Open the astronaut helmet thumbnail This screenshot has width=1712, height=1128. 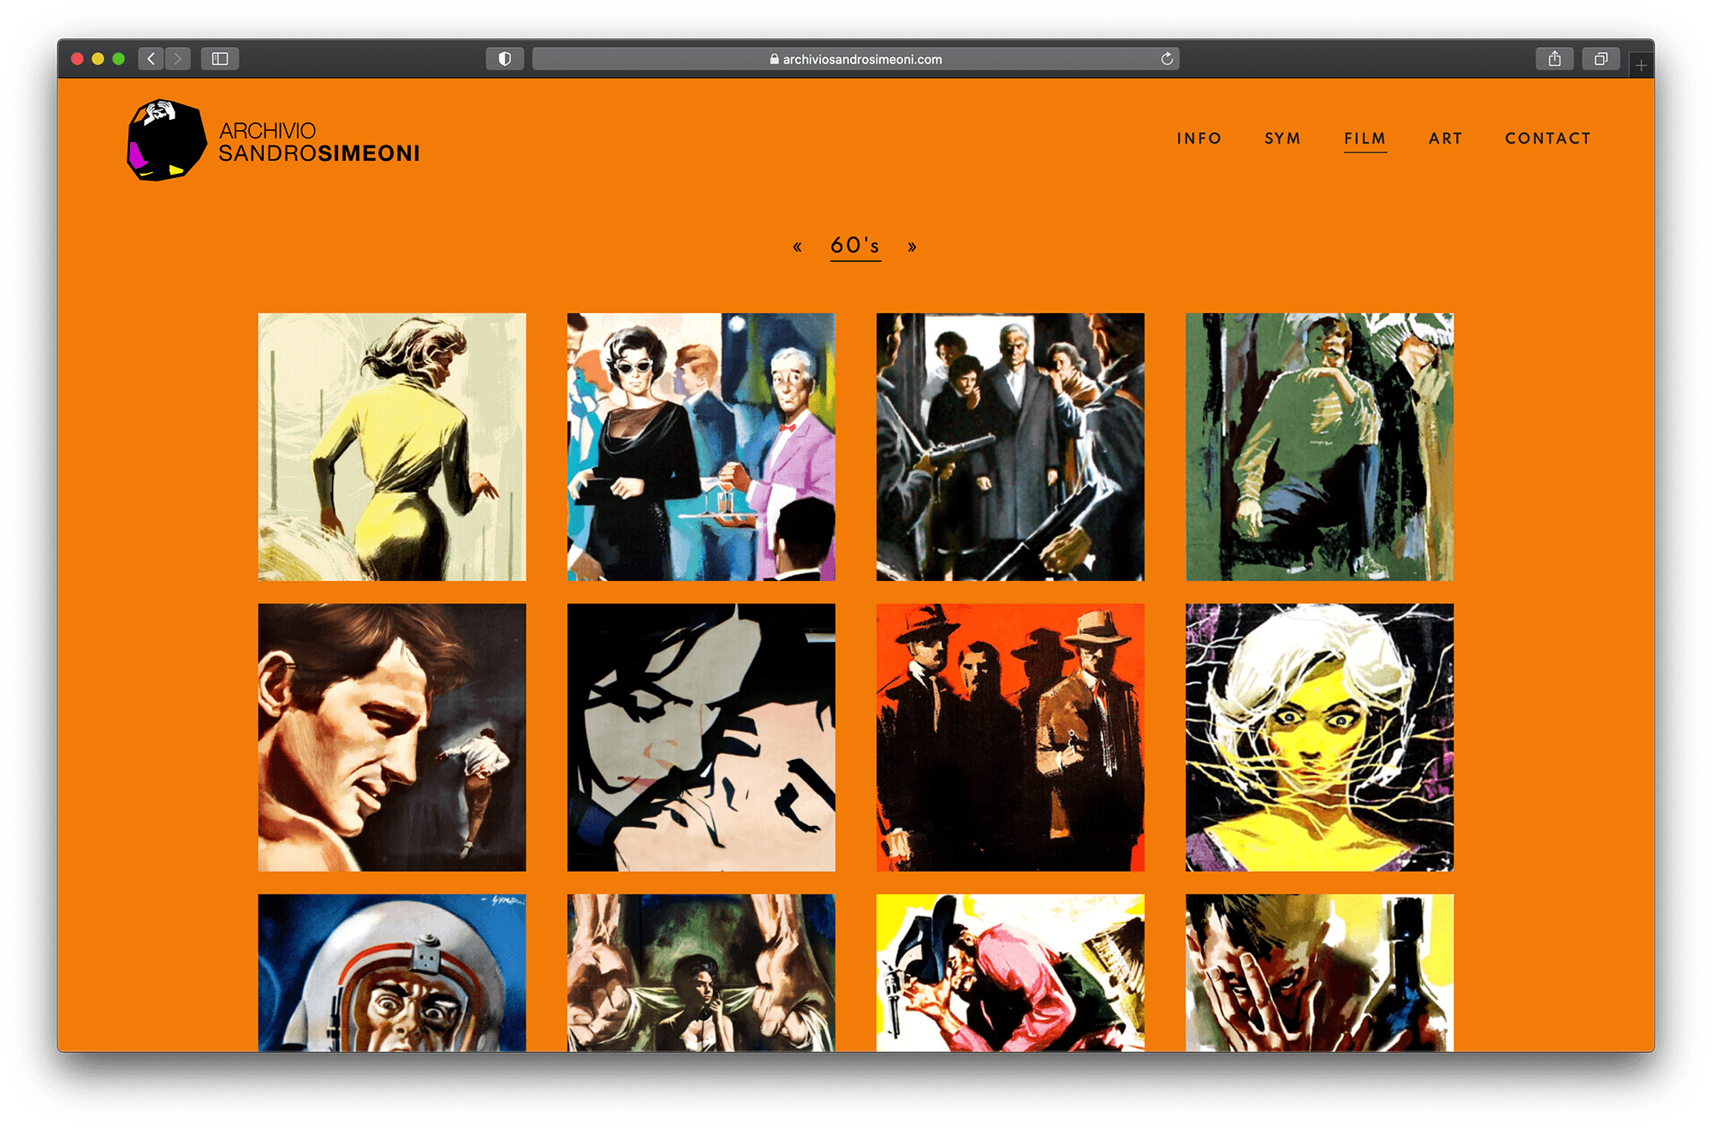tap(392, 973)
